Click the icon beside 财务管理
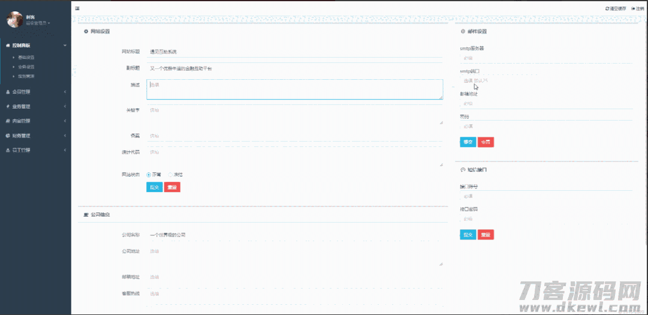 (x=8, y=136)
